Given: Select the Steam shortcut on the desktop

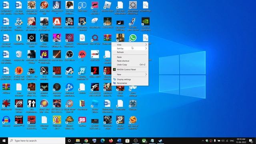Looking at the screenshot, I should tap(70, 70).
